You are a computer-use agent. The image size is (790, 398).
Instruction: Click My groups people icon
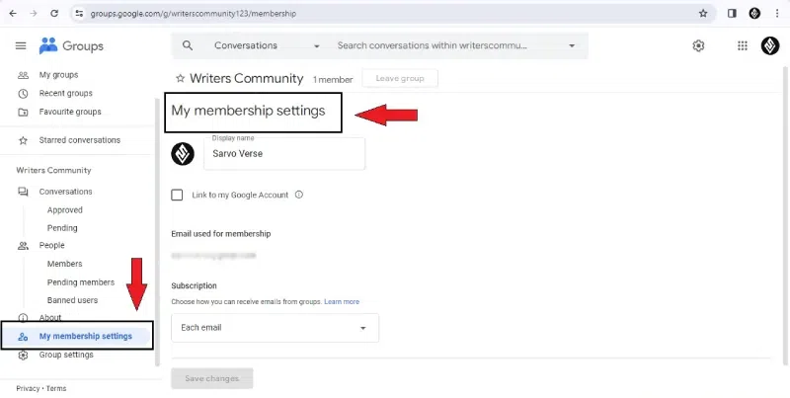coord(23,75)
